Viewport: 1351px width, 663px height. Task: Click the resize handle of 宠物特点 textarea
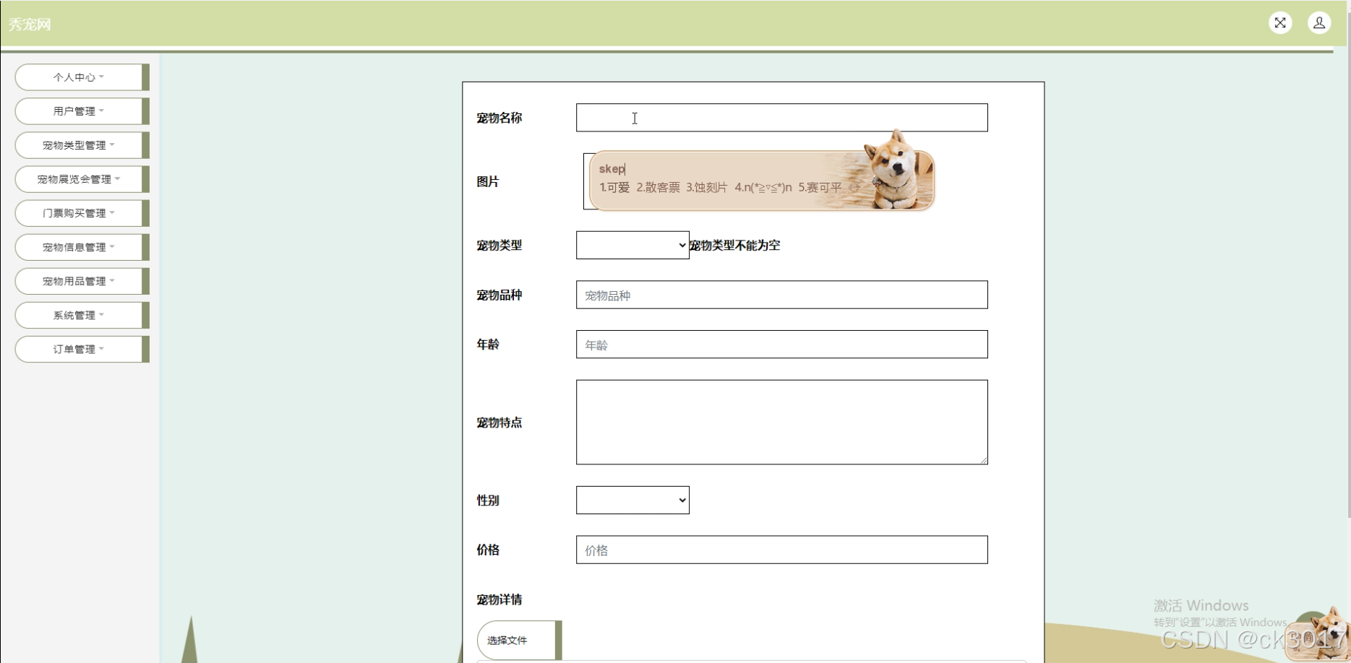coord(983,460)
